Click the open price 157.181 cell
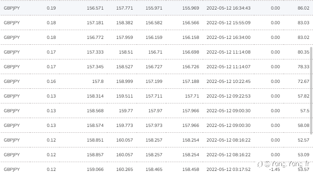The width and height of the screenshot is (313, 176). point(95,23)
